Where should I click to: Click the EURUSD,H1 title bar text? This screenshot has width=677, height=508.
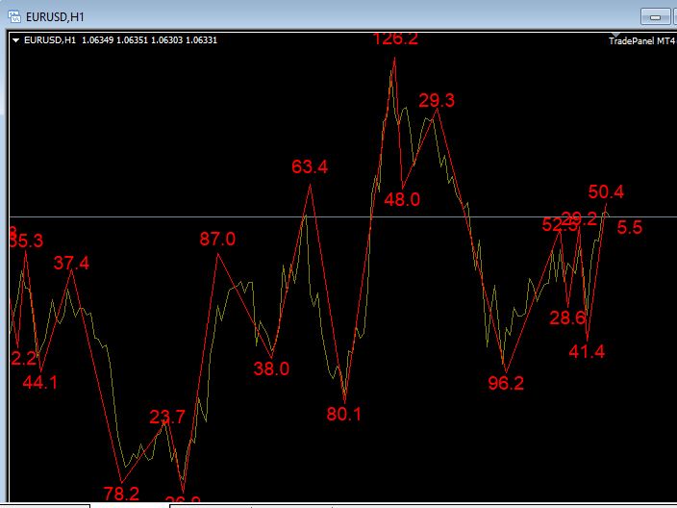[x=55, y=17]
